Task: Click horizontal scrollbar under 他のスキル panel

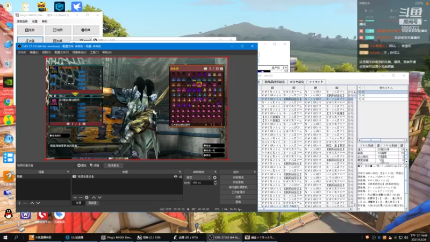Action: pyautogui.click(x=383, y=140)
